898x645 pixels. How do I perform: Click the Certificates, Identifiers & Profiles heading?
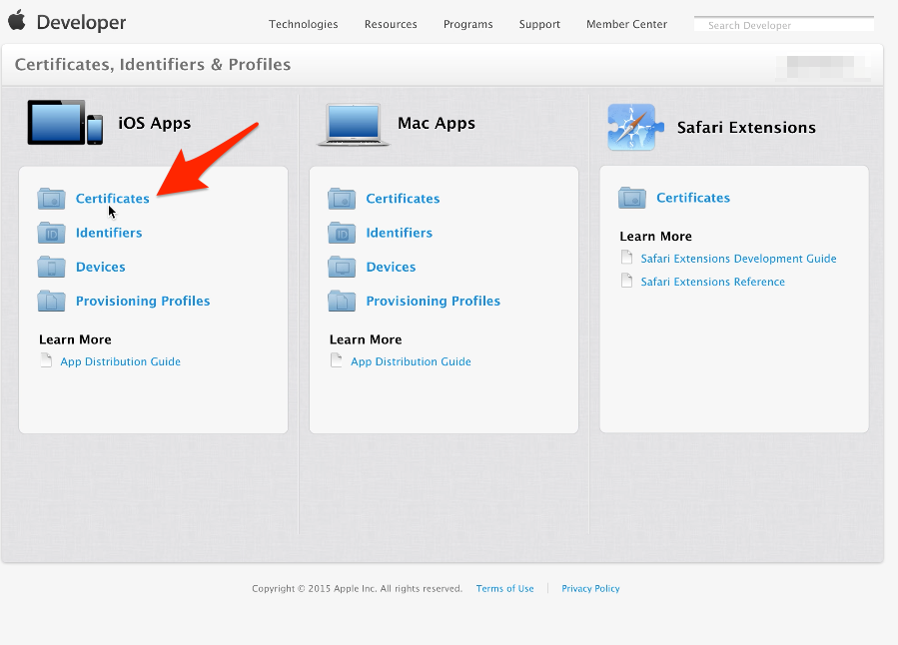click(x=153, y=64)
